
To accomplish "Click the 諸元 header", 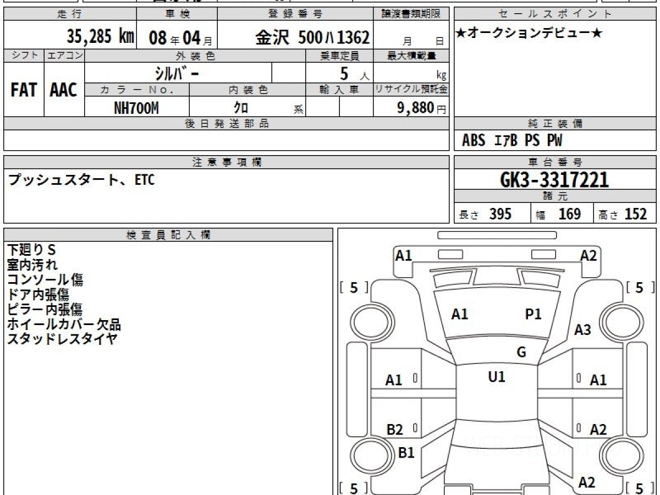I will pyautogui.click(x=555, y=196).
